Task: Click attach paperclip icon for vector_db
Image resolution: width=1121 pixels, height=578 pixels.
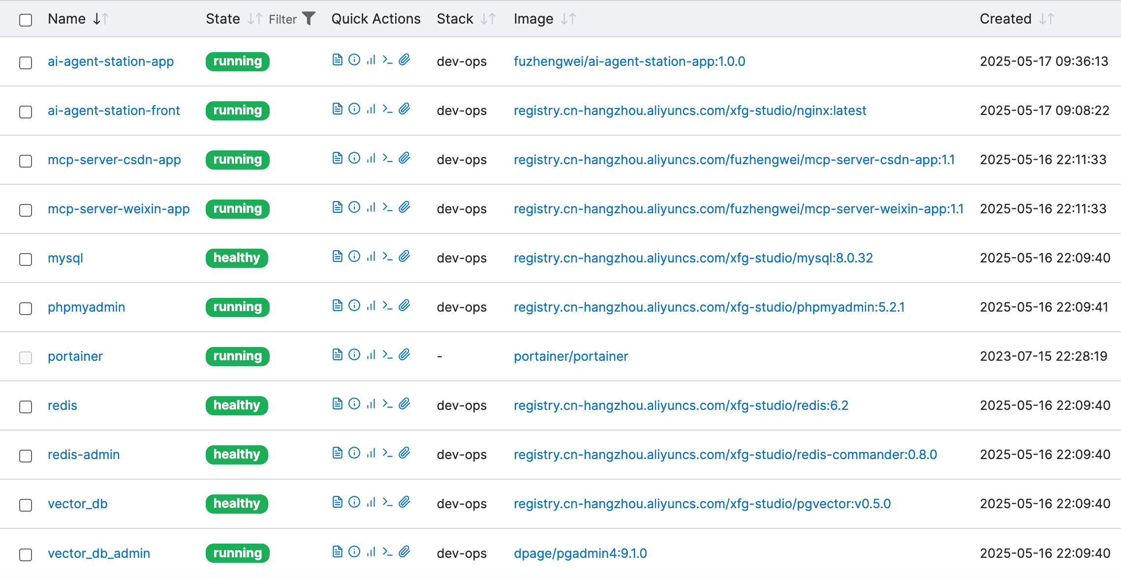Action: [x=405, y=502]
